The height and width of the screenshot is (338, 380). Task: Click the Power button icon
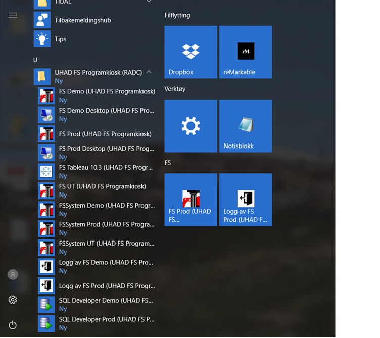point(13,325)
